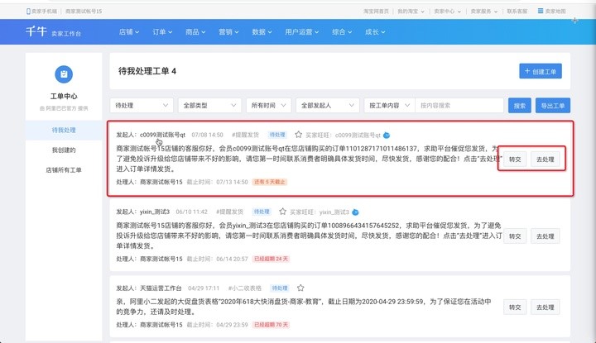Click the 待处理 status tag on yixin_测试3 order

click(x=262, y=212)
